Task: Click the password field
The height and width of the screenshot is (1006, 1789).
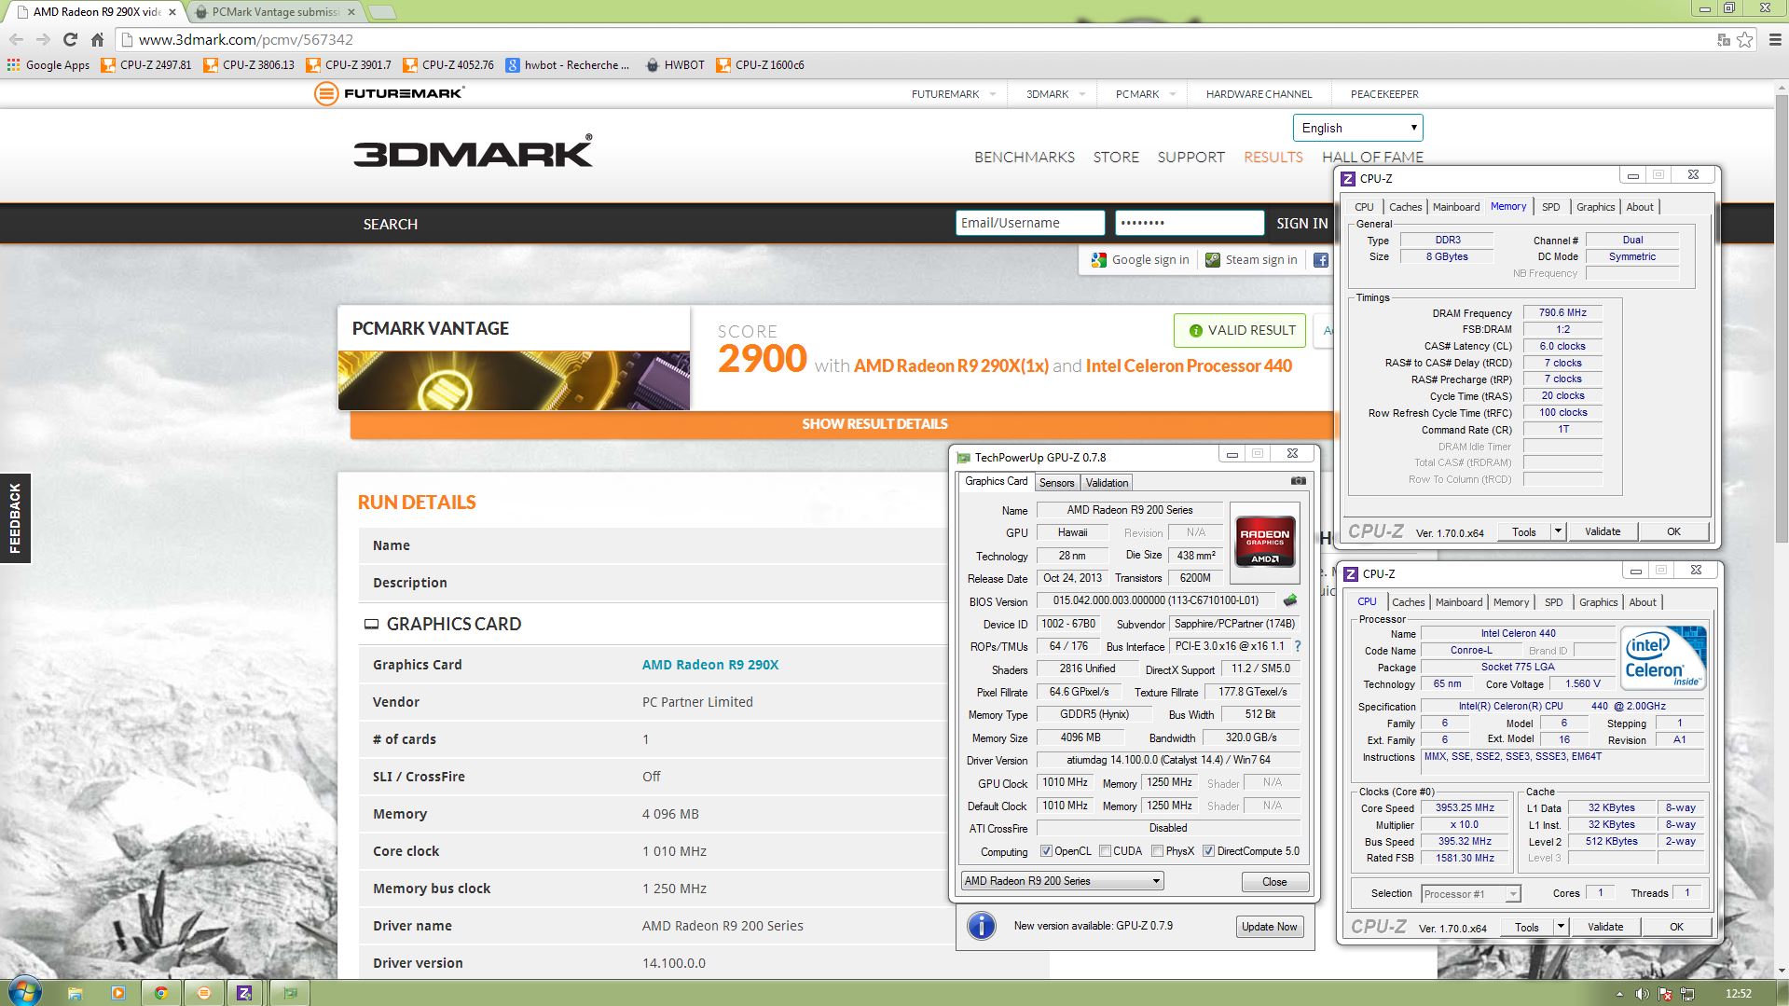Action: (x=1189, y=223)
